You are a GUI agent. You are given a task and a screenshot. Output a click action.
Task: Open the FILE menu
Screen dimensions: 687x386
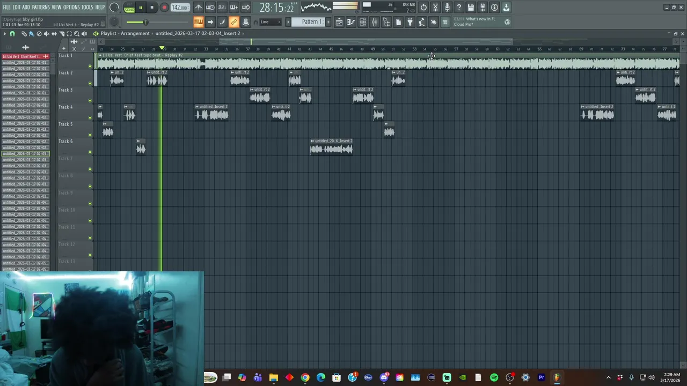point(6,8)
